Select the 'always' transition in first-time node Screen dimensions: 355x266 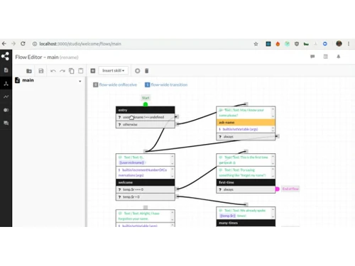[x=246, y=189]
